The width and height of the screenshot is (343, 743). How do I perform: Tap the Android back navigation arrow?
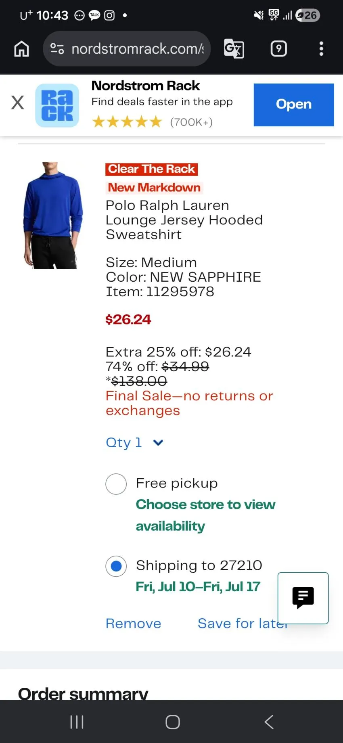pos(269,722)
